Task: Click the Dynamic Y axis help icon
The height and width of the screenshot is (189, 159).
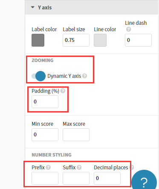Action: (x=84, y=76)
